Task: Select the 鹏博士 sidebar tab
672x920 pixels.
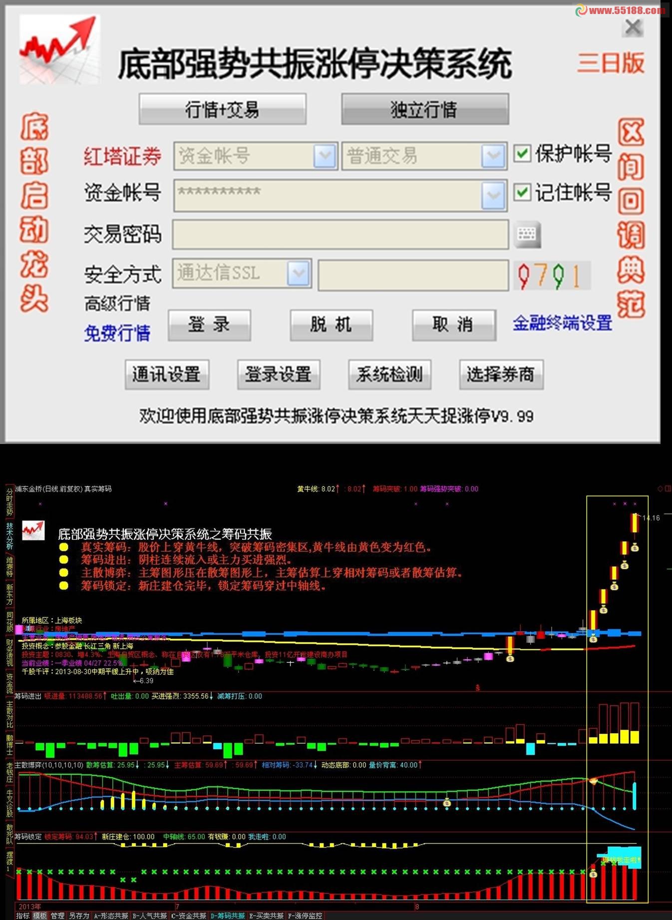Action: pos(9,745)
